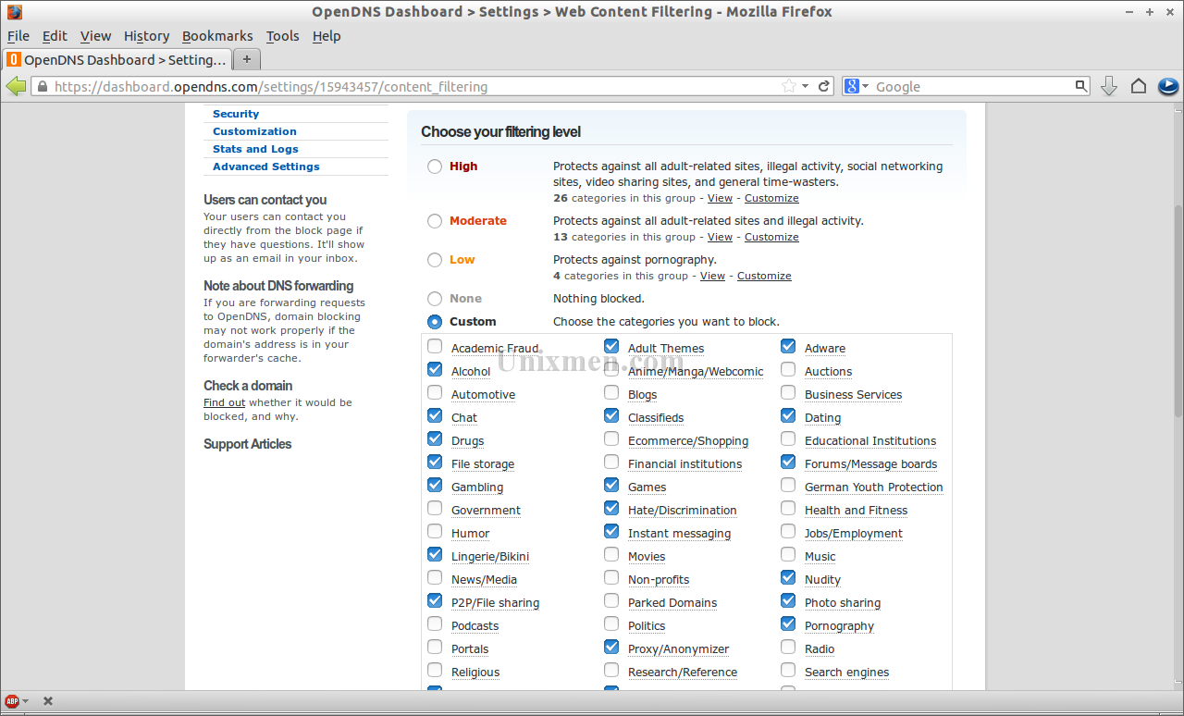Select the Moderate filtering level radio
This screenshot has height=716, width=1184.
435,221
